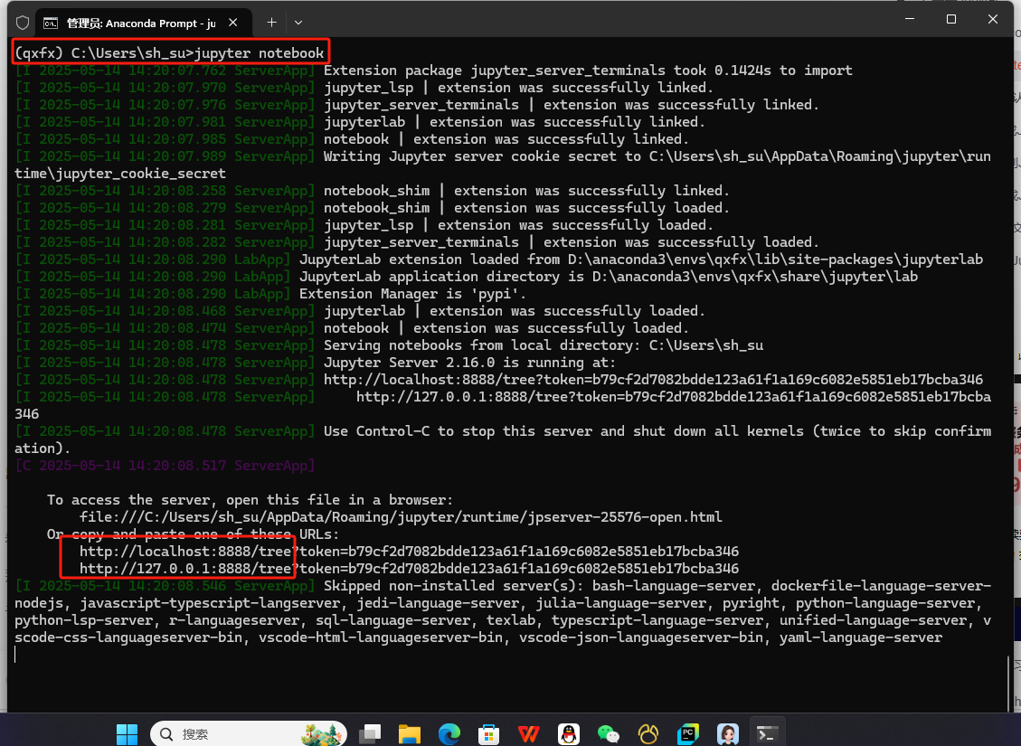Click 'To access the server, open this file' text
The width and height of the screenshot is (1021, 746).
pyautogui.click(x=250, y=500)
